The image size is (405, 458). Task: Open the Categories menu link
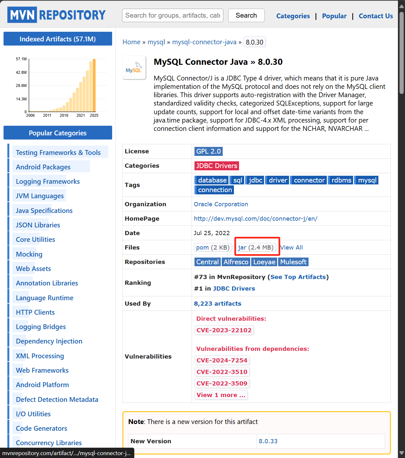293,16
